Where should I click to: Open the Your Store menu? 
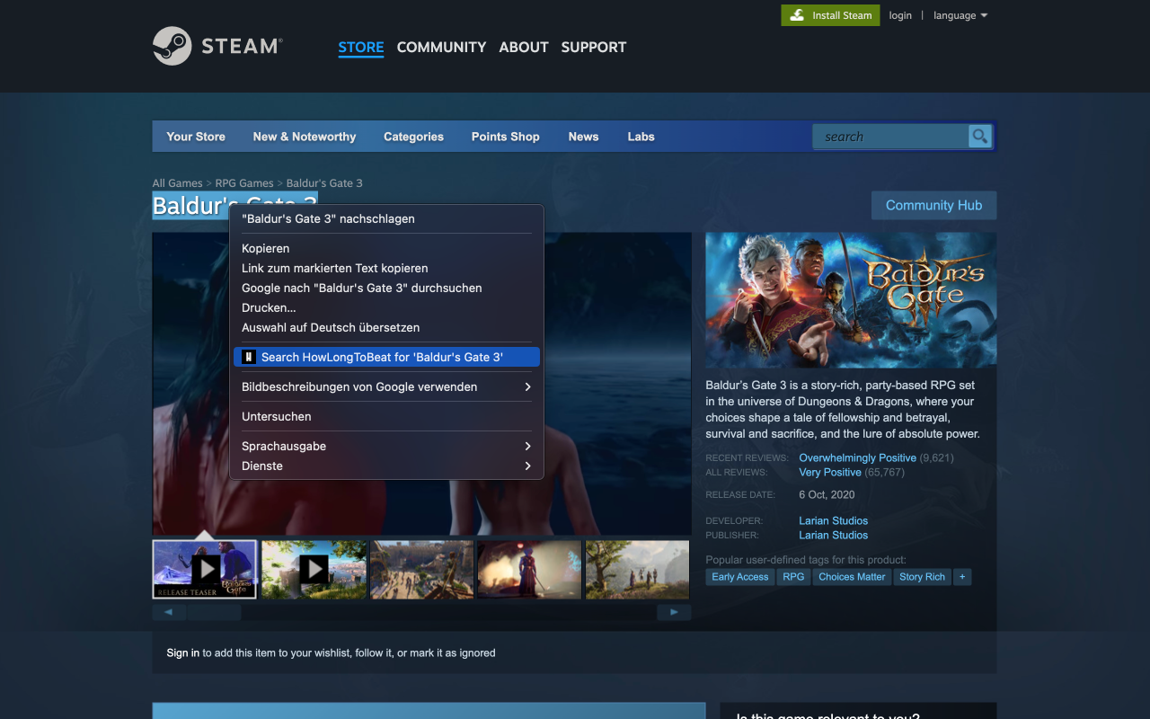tap(196, 137)
